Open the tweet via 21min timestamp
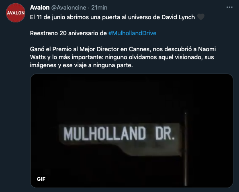 tap(99, 8)
